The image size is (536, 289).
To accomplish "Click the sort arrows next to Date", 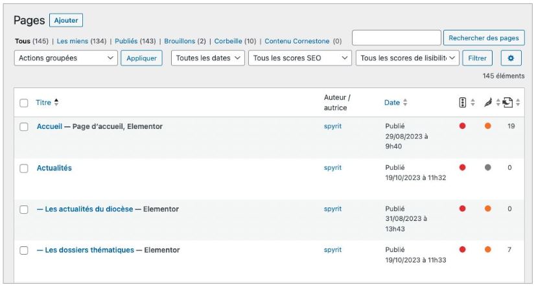I will pos(406,102).
